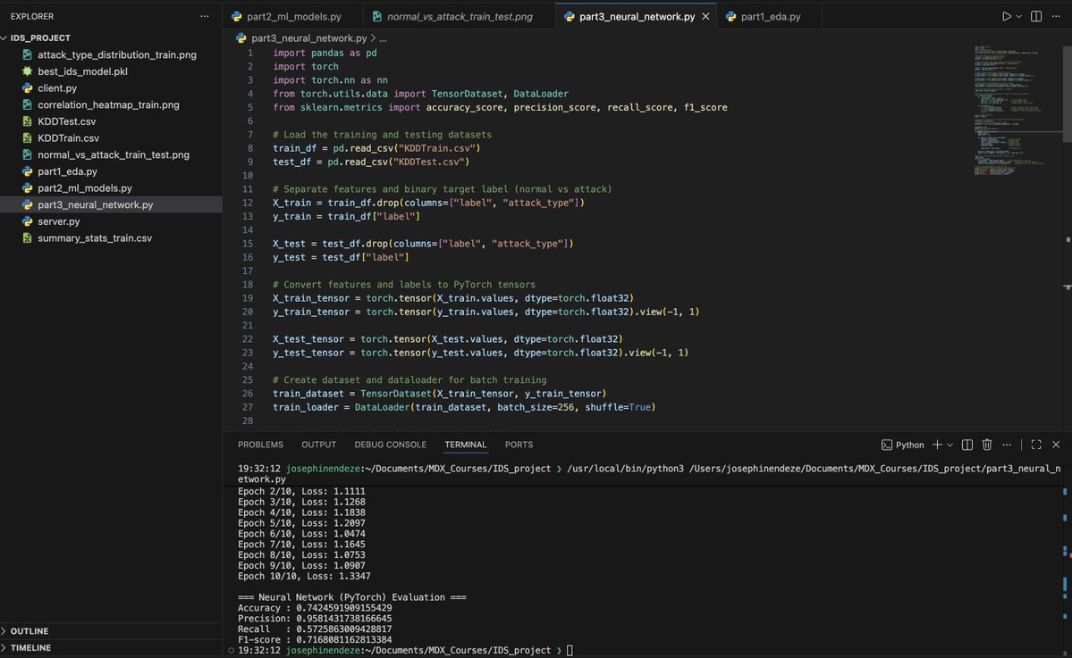Open KDDTrain.csv file
The height and width of the screenshot is (658, 1072).
pyautogui.click(x=68, y=137)
